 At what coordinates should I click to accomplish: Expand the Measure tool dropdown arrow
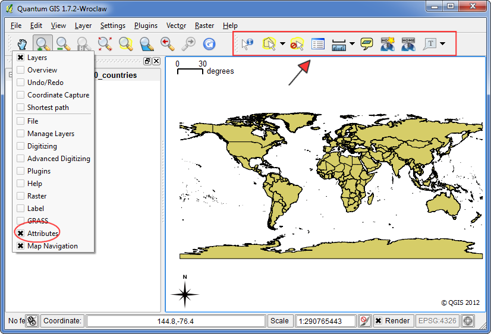coord(352,44)
